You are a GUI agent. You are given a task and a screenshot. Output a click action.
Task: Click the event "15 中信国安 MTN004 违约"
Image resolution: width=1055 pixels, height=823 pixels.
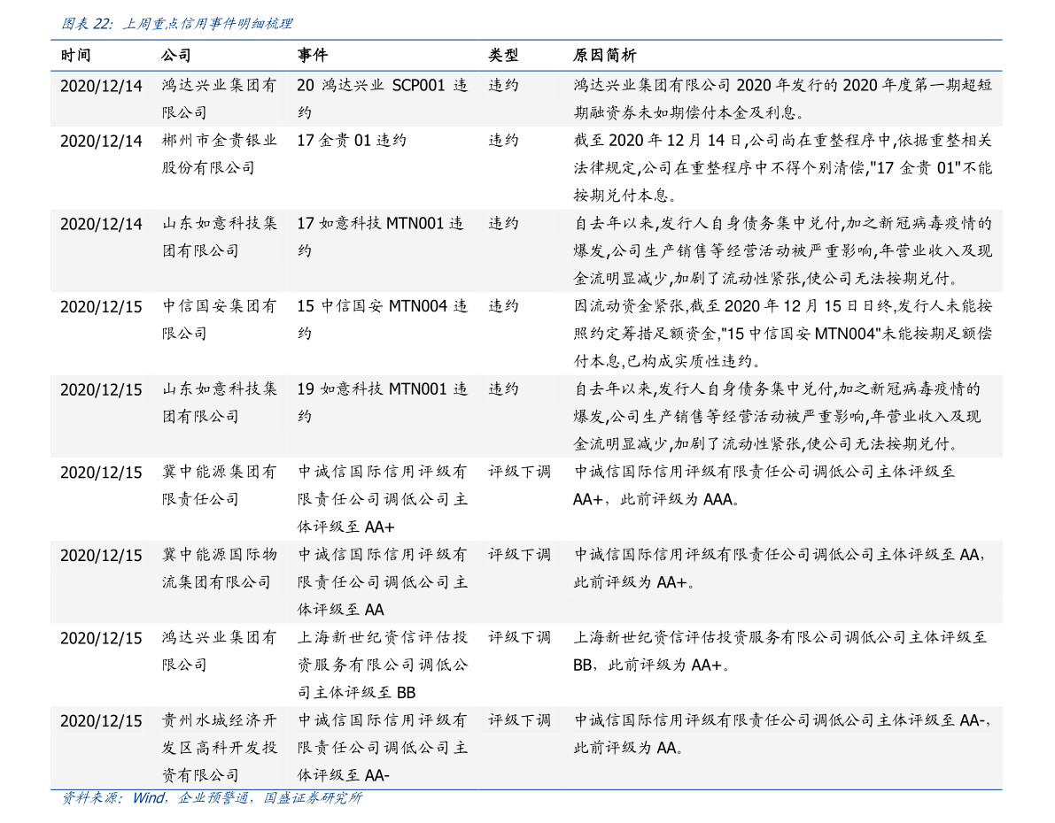(382, 319)
